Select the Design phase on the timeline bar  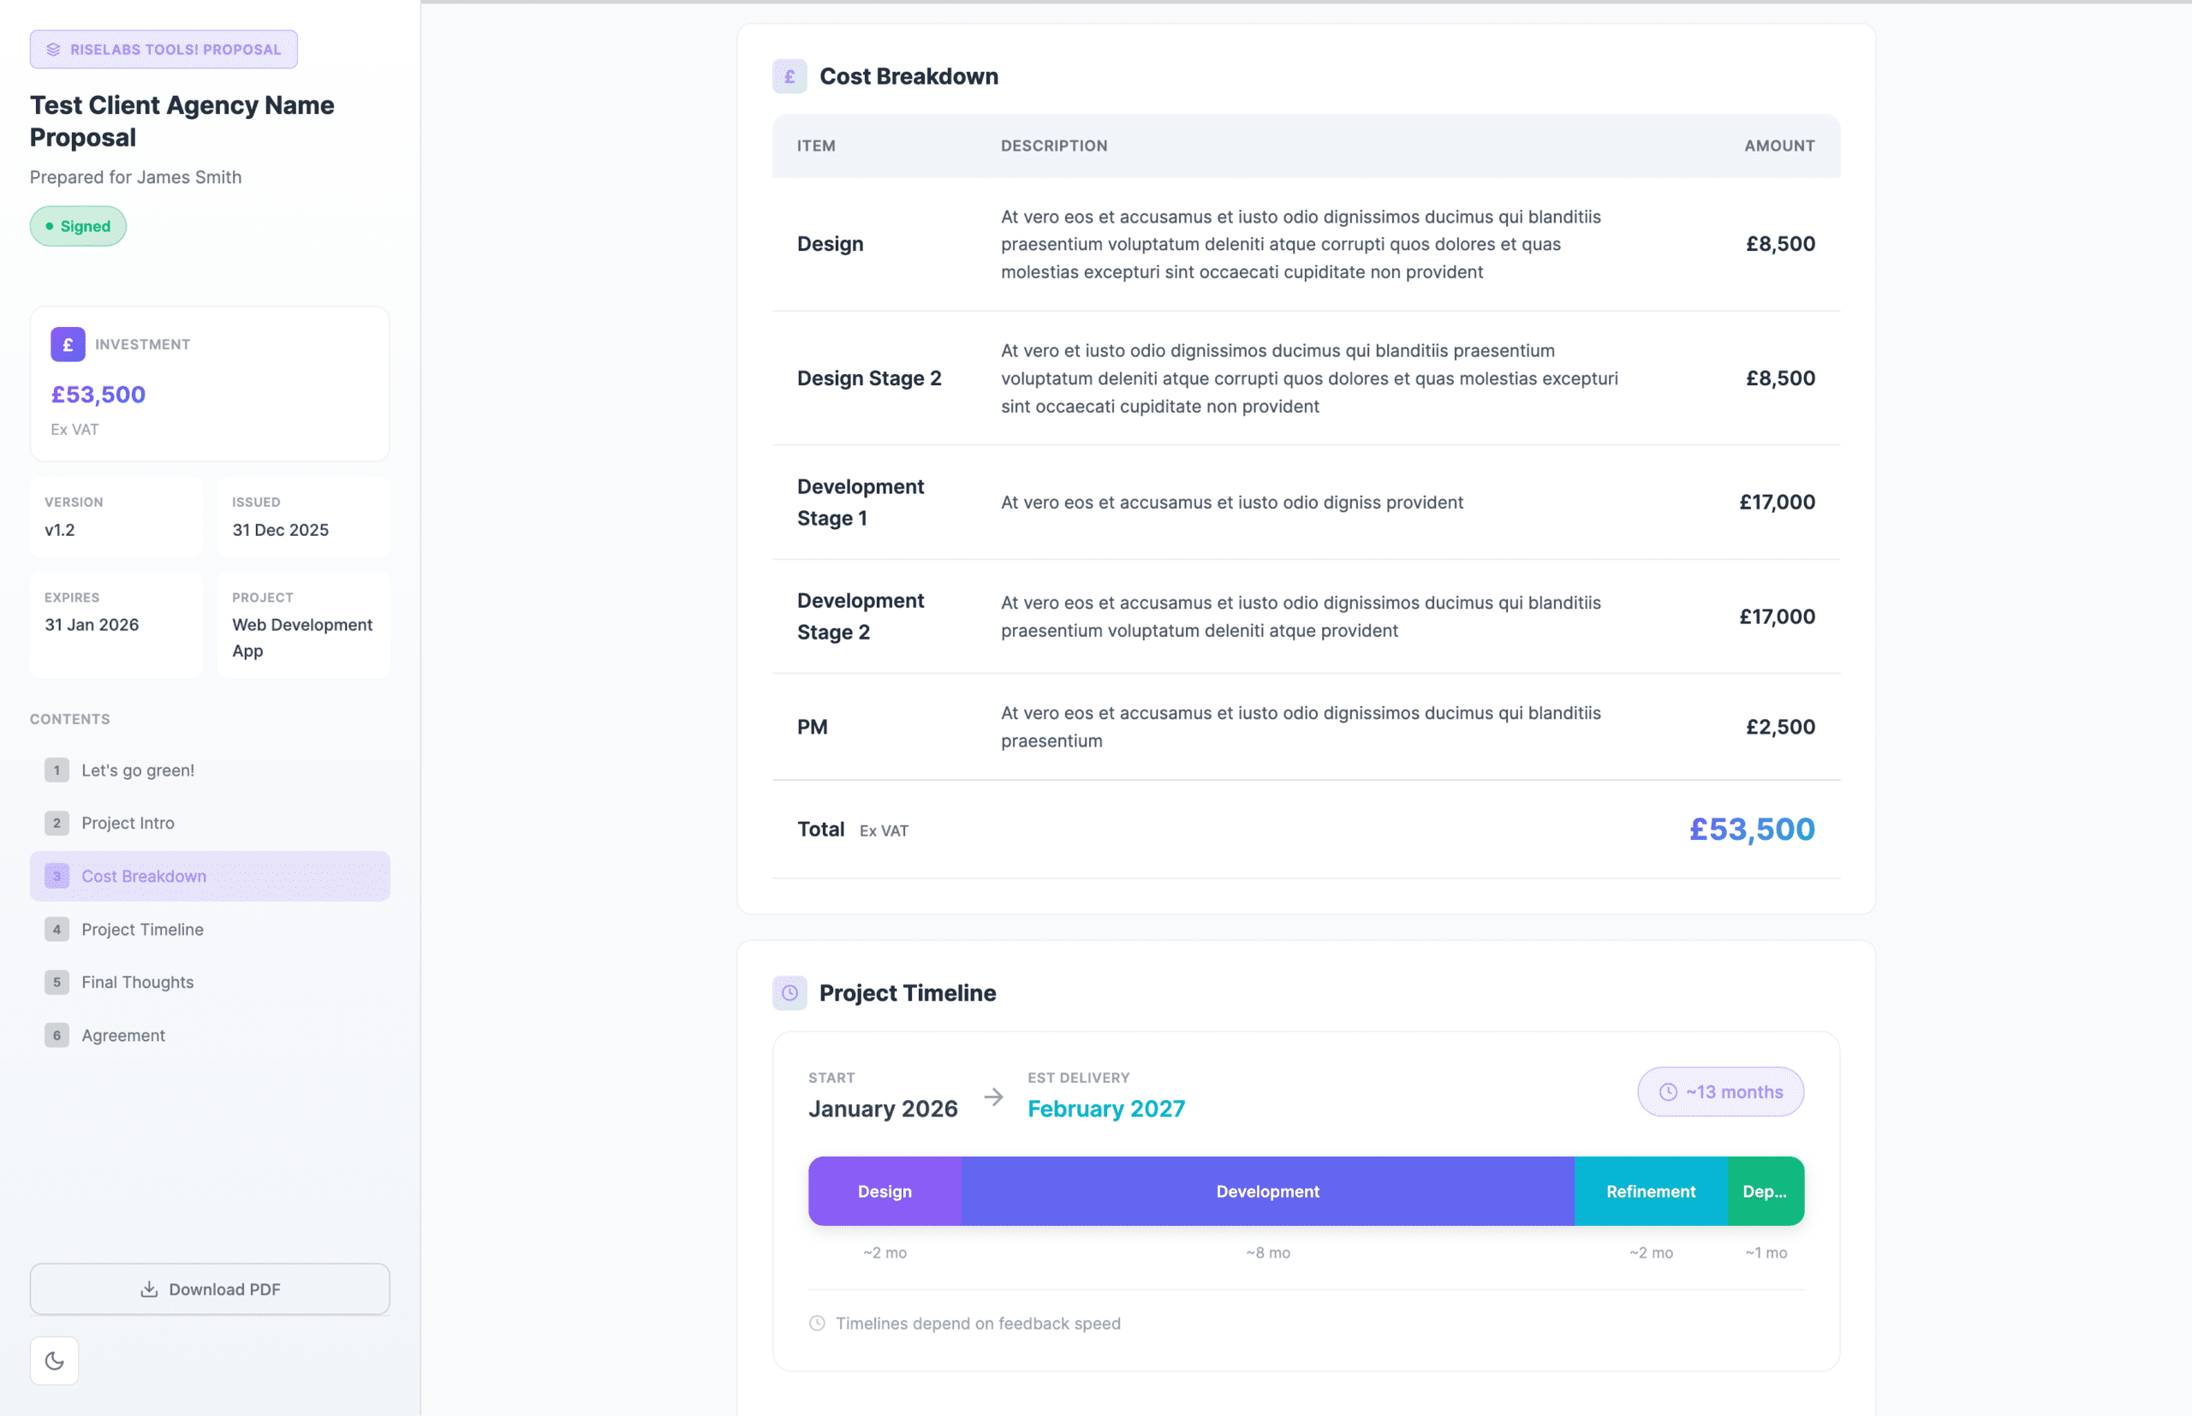coord(885,1192)
